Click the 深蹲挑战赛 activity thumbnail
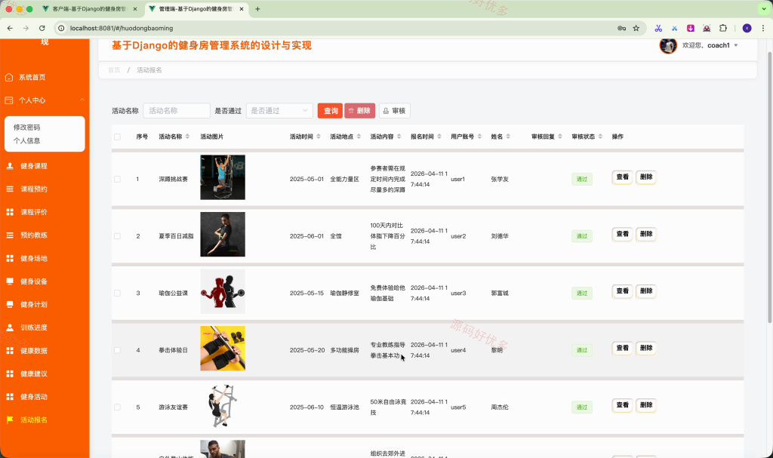Image resolution: width=773 pixels, height=458 pixels. click(x=223, y=177)
